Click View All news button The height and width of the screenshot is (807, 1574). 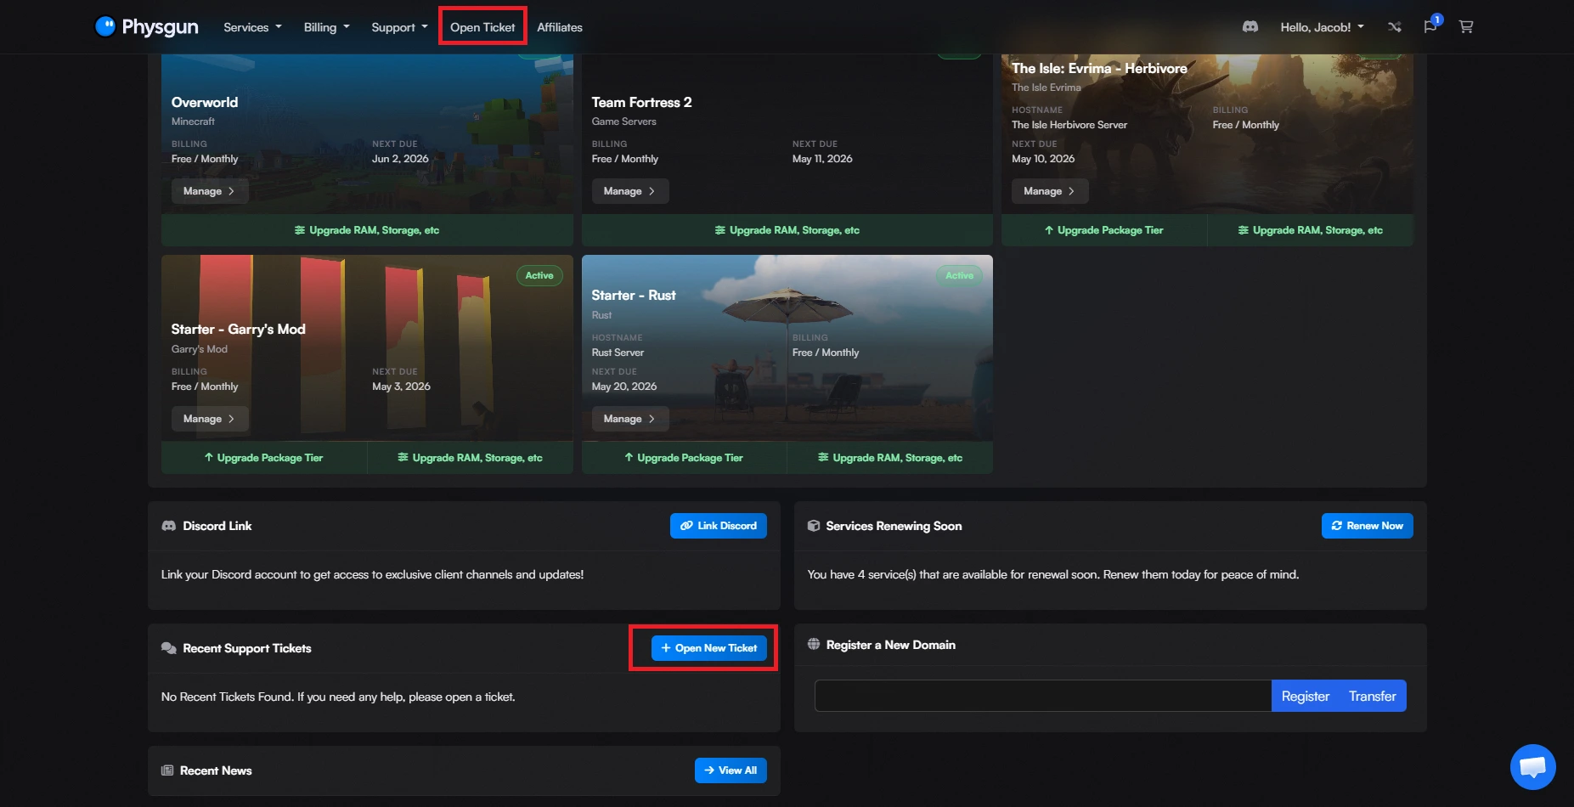point(731,770)
